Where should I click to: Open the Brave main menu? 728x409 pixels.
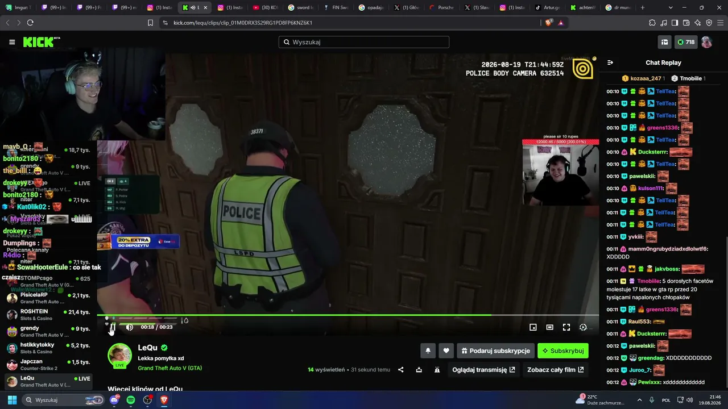[720, 23]
